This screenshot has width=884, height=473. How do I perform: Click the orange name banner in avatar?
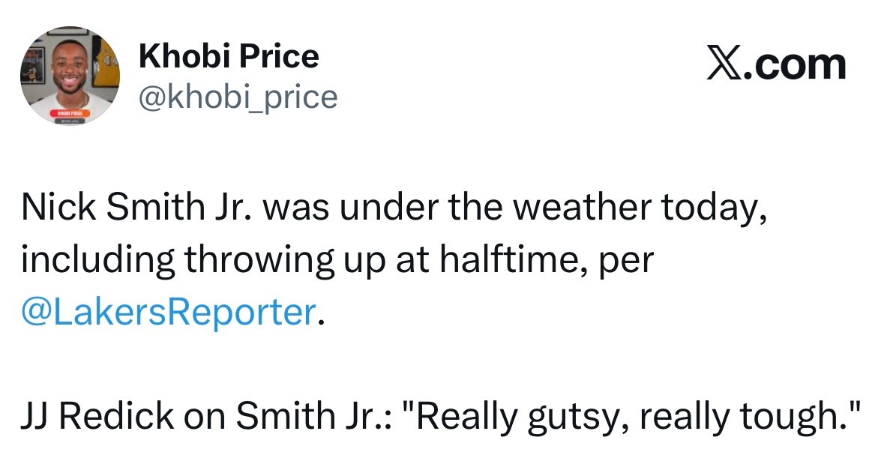pyautogui.click(x=69, y=111)
